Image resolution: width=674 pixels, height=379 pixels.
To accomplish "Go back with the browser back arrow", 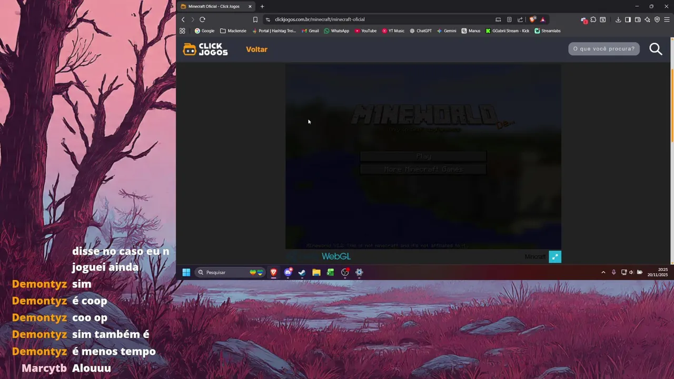I will click(183, 19).
